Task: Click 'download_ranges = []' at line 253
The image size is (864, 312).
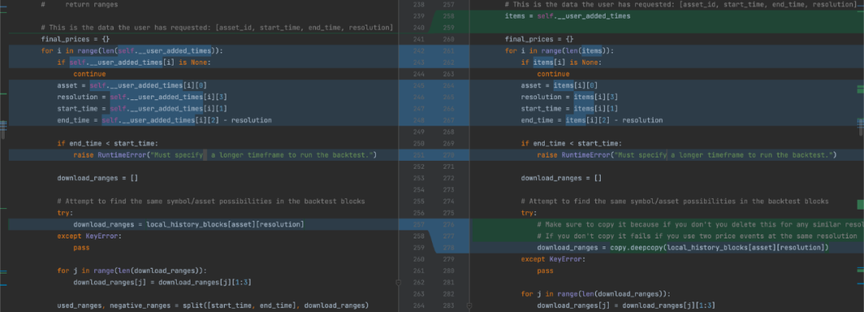Action: [x=98, y=178]
